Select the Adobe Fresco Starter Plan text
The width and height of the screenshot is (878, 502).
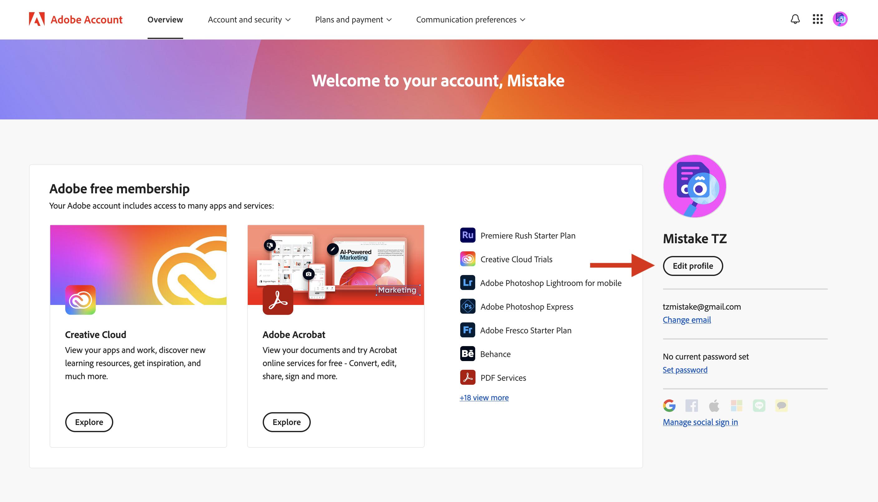coord(526,330)
